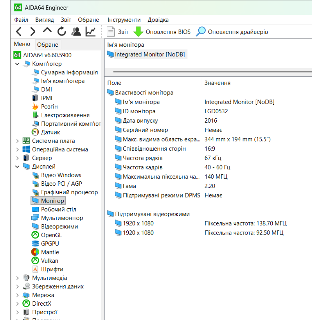
Task: Collapse the Дисплей tree node
Action: pyautogui.click(x=17, y=166)
